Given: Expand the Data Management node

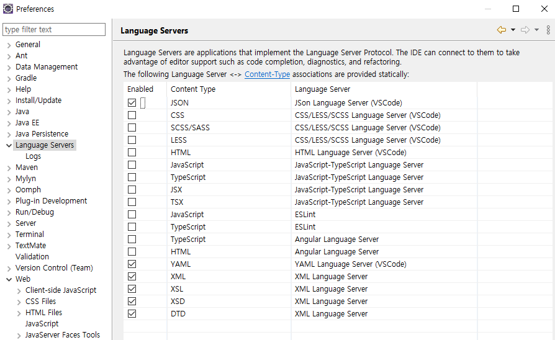Looking at the screenshot, I should 9,67.
